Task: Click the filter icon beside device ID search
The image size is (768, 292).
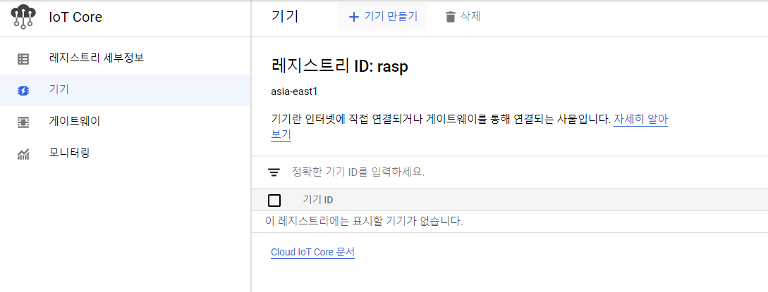Action: pyautogui.click(x=274, y=172)
